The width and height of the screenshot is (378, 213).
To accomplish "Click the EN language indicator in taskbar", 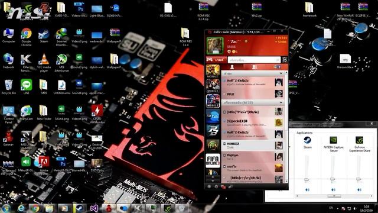I will click(331, 208).
